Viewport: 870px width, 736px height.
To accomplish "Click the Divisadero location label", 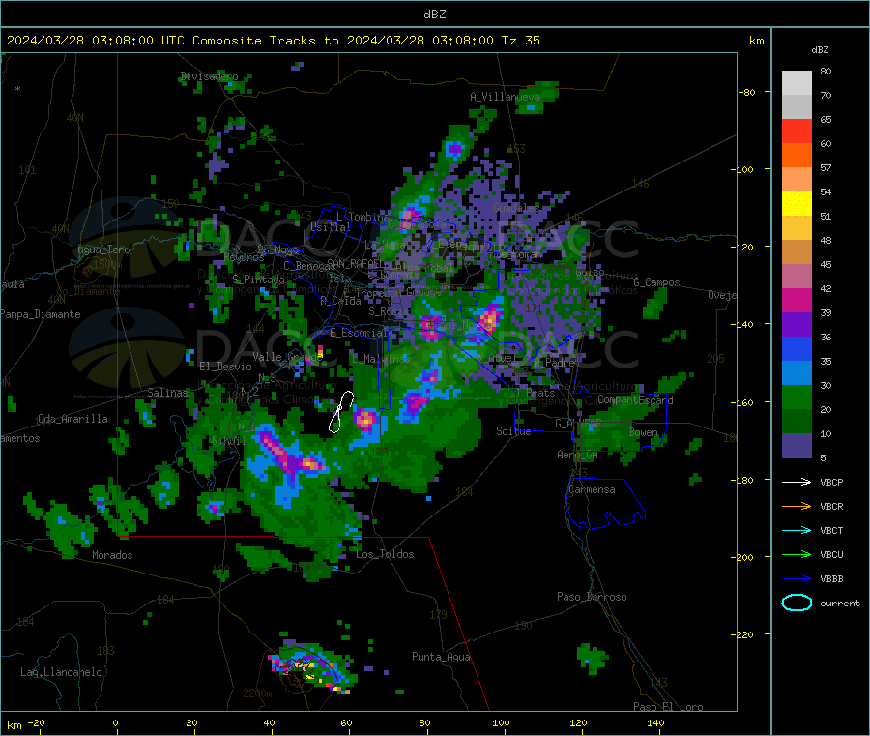I will (210, 76).
